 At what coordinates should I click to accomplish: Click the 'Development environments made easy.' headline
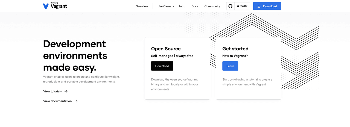click(75, 55)
